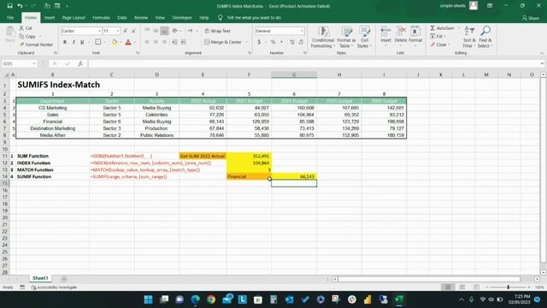Expand the Format as Table gallery

pyautogui.click(x=346, y=37)
